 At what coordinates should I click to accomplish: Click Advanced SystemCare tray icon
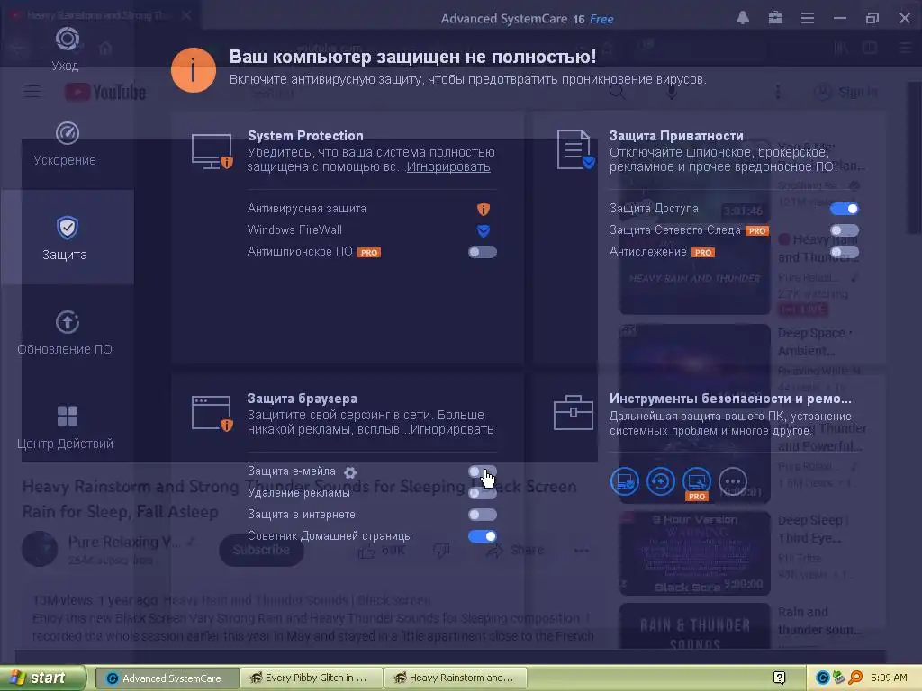point(823,678)
